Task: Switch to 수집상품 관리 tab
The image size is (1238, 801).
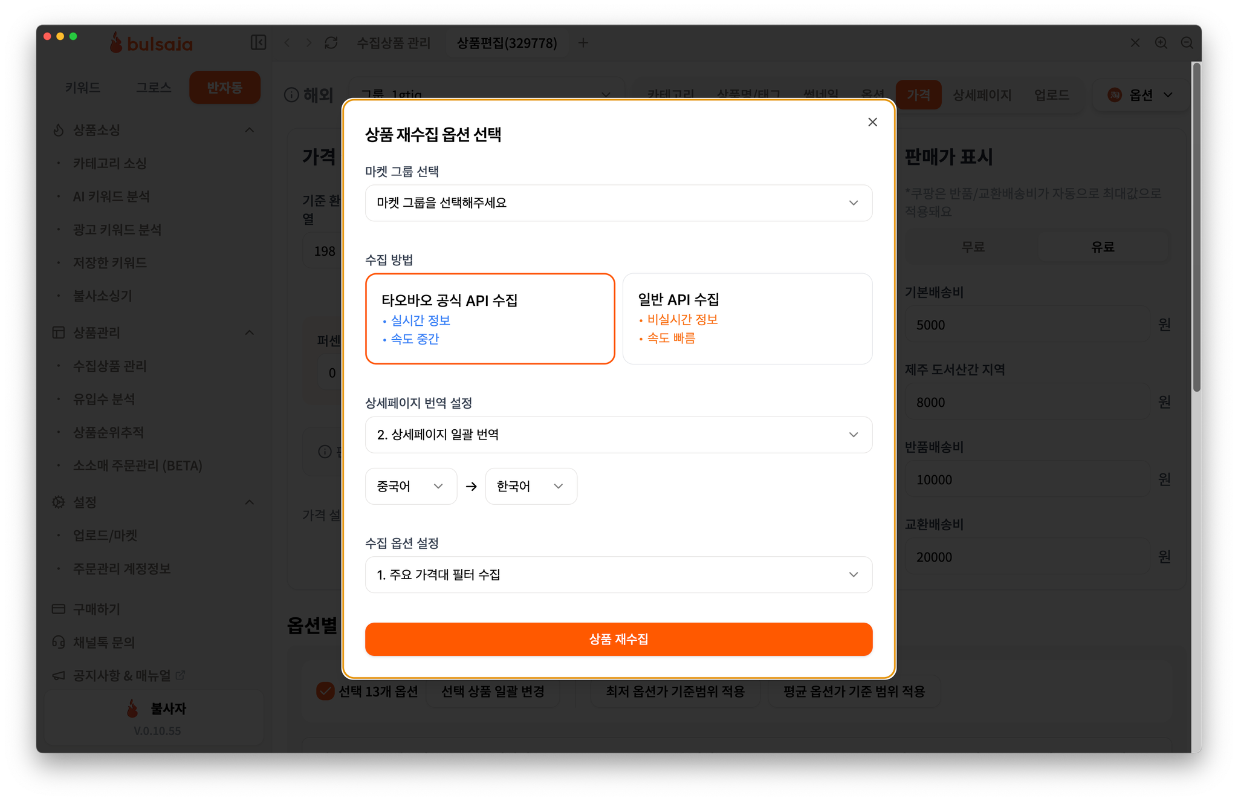Action: click(x=394, y=43)
